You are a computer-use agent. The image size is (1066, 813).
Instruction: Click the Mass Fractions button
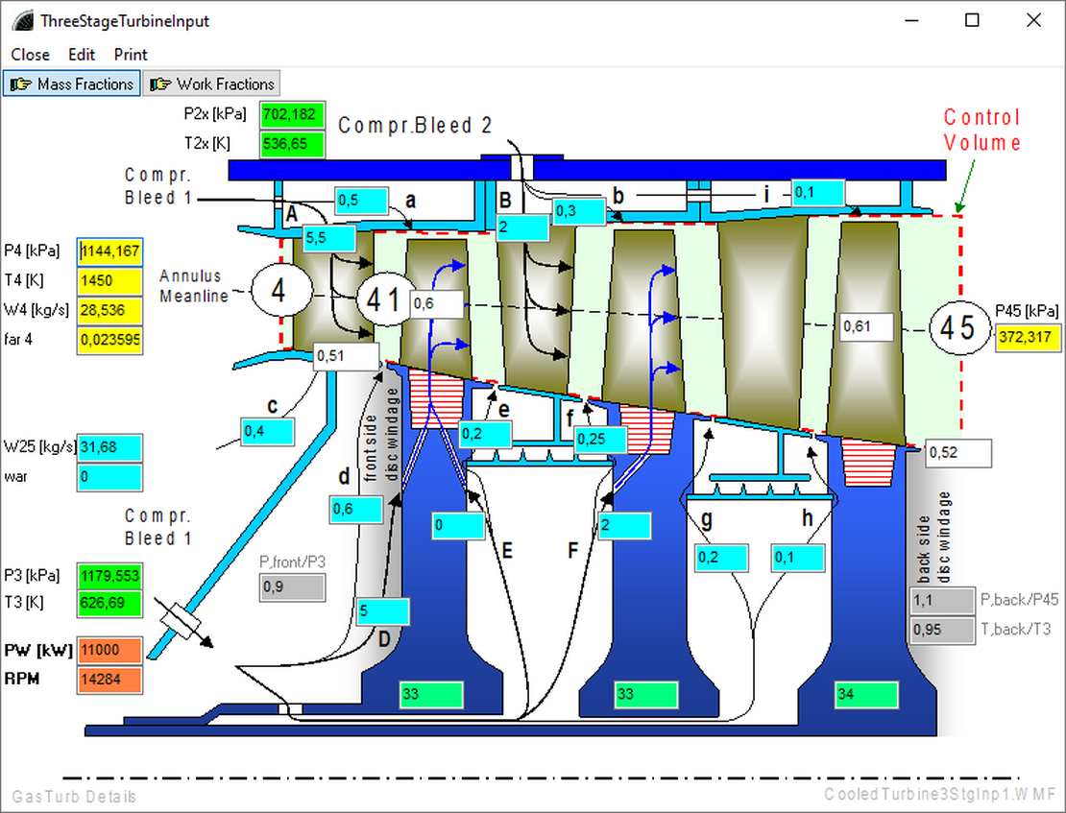pyautogui.click(x=72, y=84)
